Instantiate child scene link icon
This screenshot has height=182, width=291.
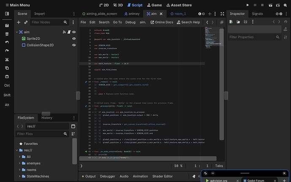click(26, 22)
